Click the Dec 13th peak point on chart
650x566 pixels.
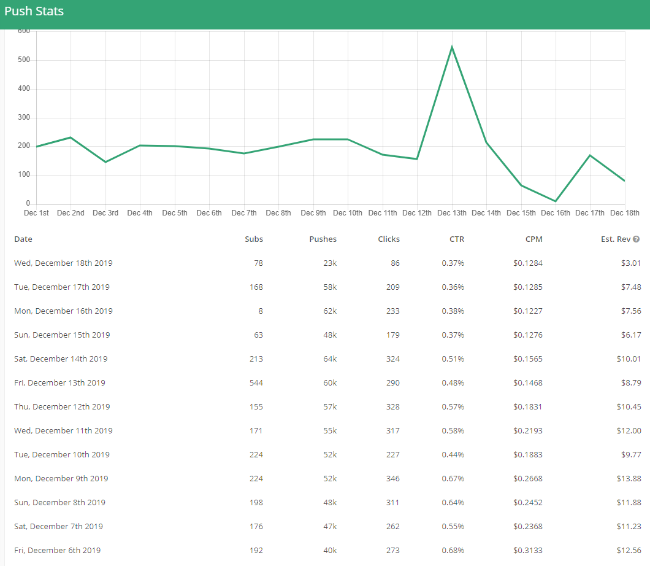[x=452, y=47]
